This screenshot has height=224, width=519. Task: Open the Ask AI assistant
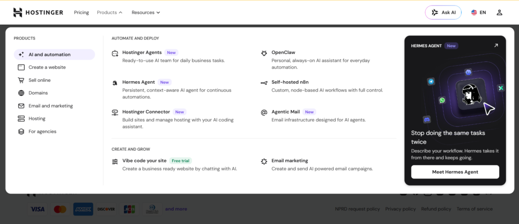coord(443,13)
